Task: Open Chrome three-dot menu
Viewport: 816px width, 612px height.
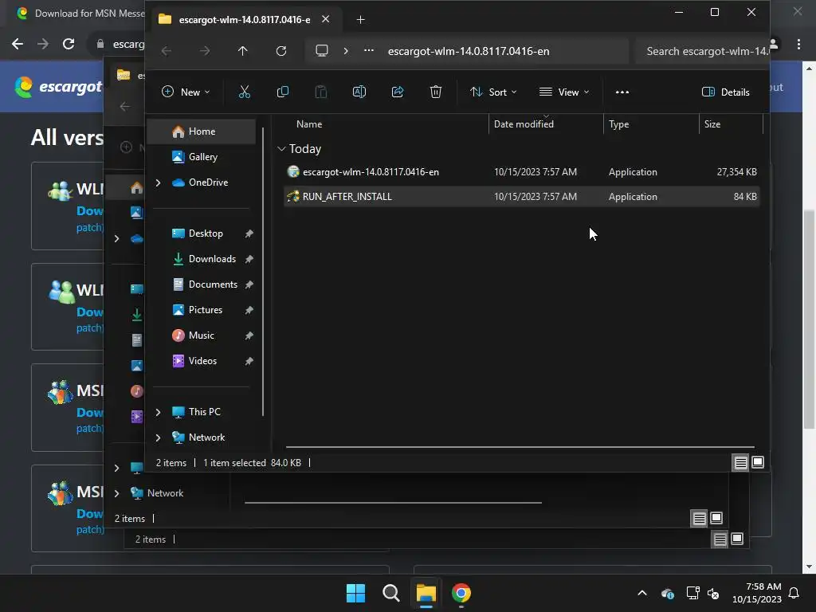Action: (798, 45)
